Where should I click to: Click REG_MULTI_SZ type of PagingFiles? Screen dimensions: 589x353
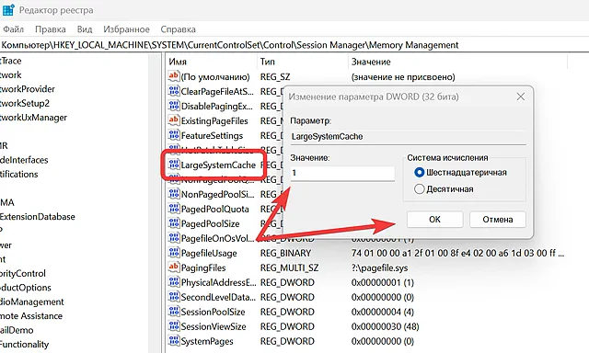(x=289, y=268)
